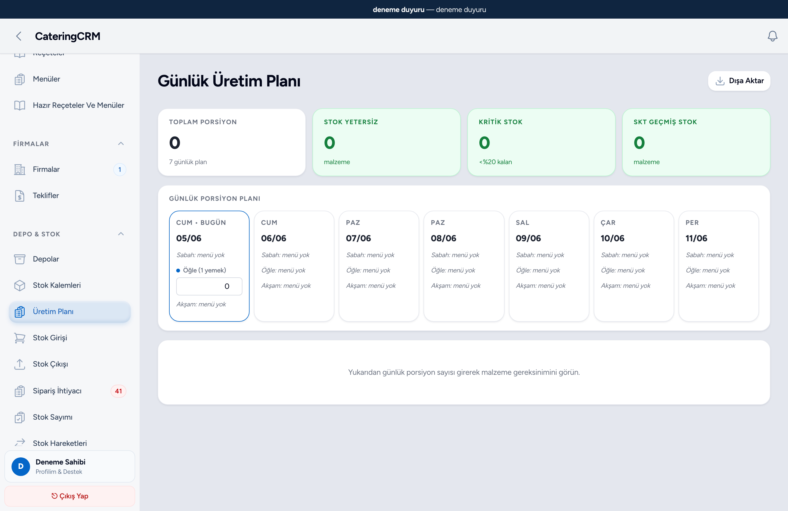Viewport: 788px width, 511px height.
Task: Click the Stok Yetersiz summary card
Action: (x=386, y=142)
